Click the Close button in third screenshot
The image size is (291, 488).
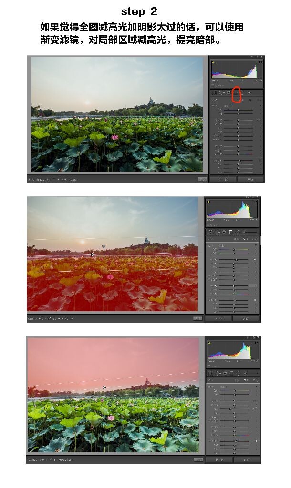pos(247,460)
